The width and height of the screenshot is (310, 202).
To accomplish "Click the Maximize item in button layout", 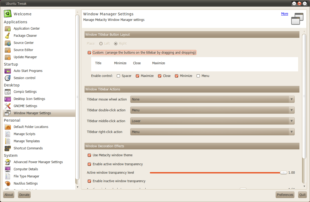I will click(x=159, y=63).
